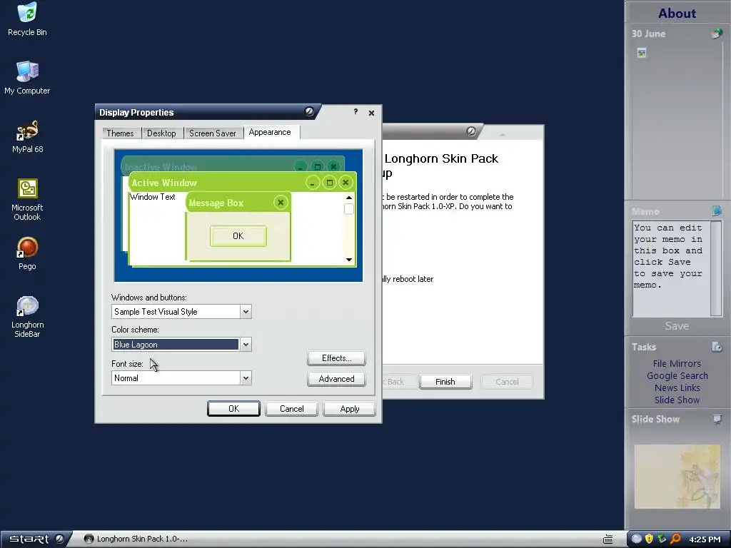Click the 30 June date label
The height and width of the screenshot is (548, 731).
[x=648, y=34]
